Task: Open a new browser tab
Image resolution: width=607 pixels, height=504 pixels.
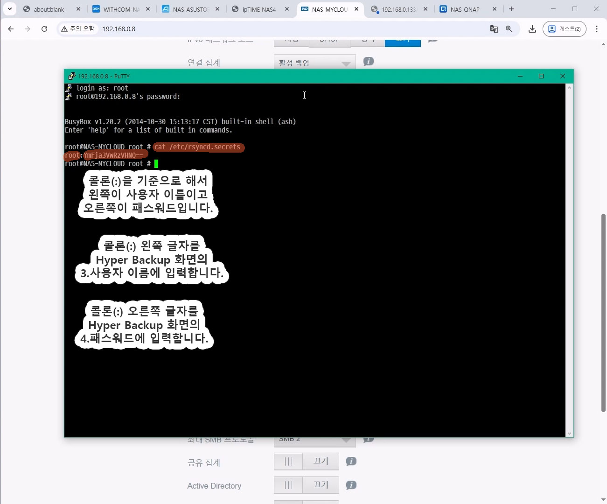Action: (x=511, y=9)
